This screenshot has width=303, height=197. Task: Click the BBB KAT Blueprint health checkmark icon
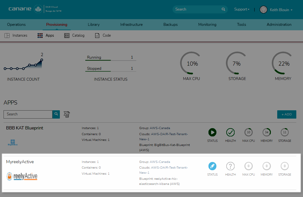point(230,132)
